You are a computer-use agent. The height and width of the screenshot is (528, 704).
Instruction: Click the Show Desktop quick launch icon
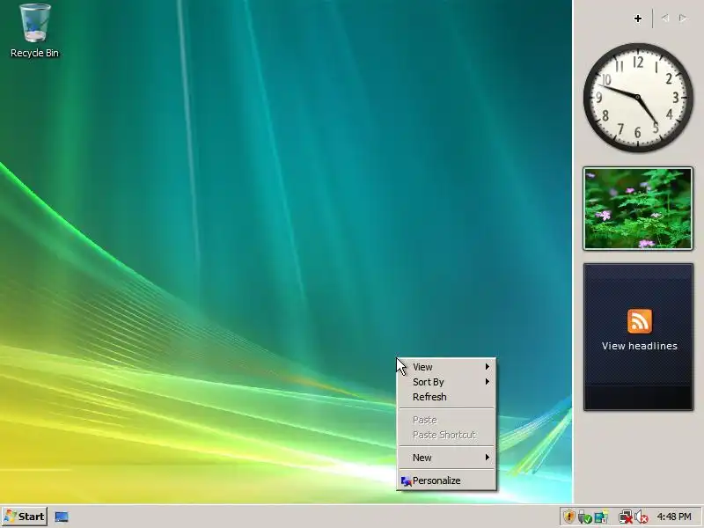pos(62,517)
